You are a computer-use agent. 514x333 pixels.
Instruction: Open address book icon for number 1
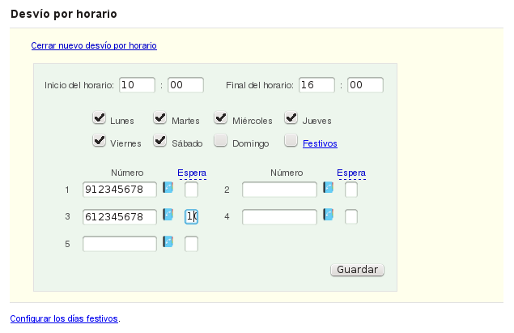(168, 188)
